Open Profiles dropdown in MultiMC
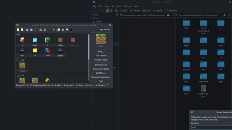Image resolution: width=232 pixels, height=130 pixels. point(105,30)
